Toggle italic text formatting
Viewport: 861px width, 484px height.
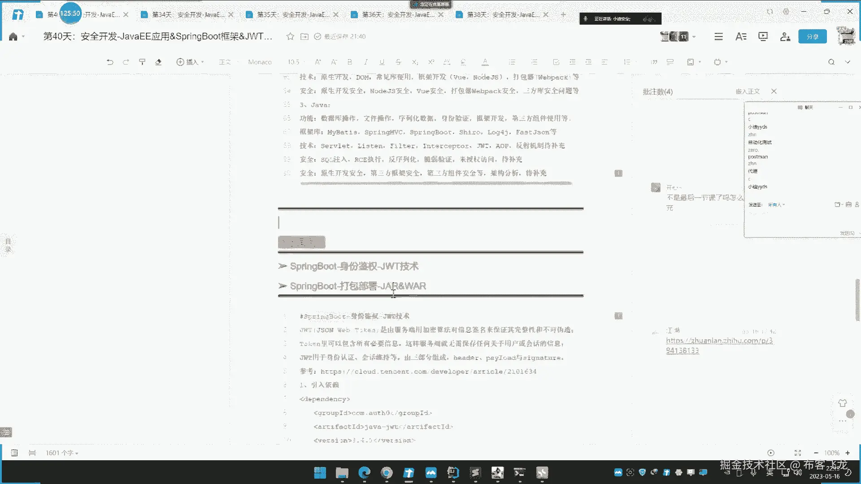click(366, 62)
